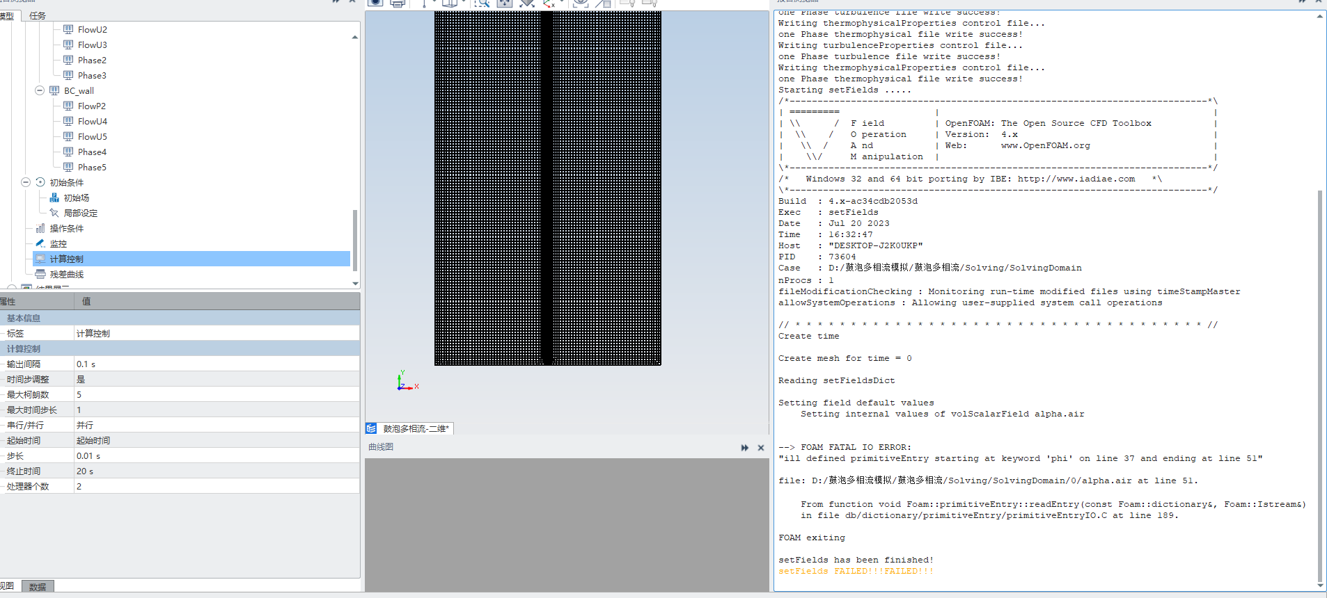The height and width of the screenshot is (598, 1327).
Task: Click the console output scroll-down arrow
Action: pos(1320,585)
